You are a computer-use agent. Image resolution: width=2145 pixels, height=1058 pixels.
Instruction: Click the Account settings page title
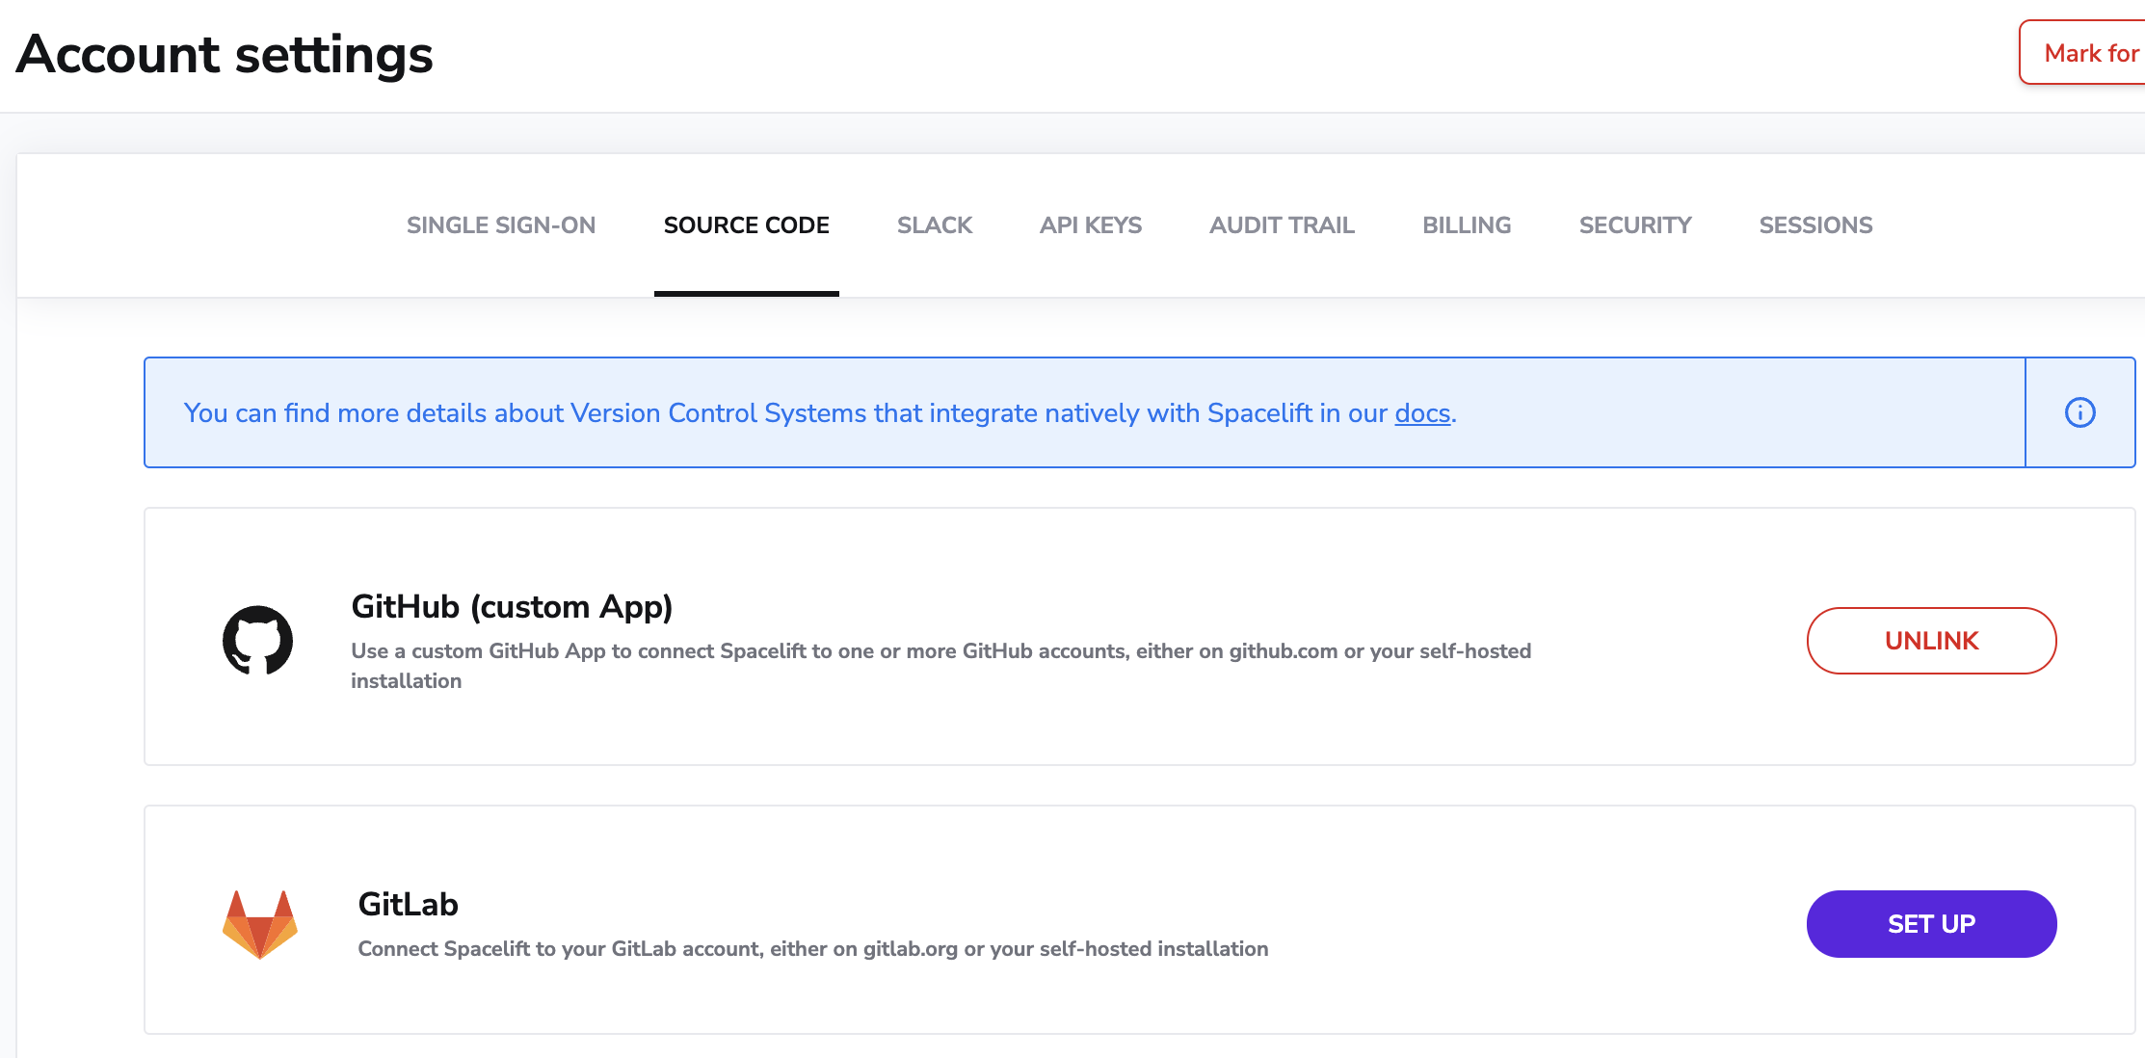click(224, 55)
